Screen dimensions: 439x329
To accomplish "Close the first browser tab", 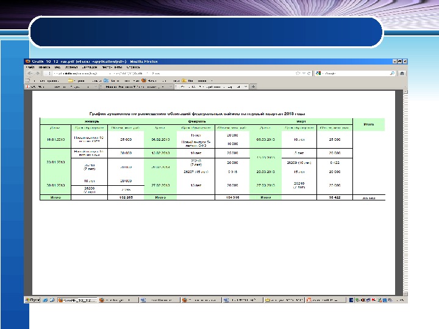I will click(95, 87).
